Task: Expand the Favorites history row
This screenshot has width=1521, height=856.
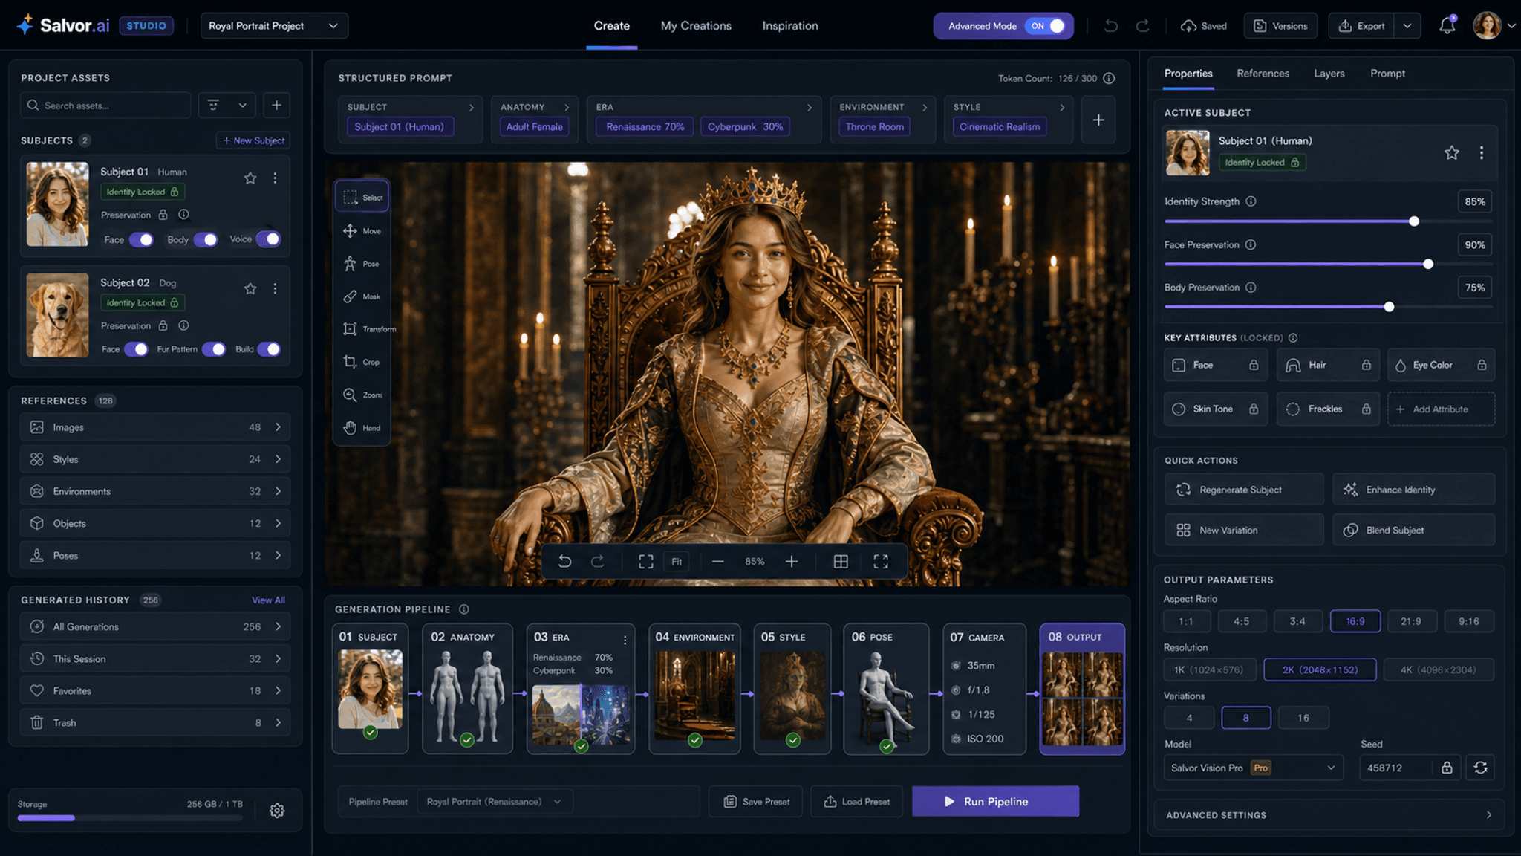Action: [x=155, y=690]
